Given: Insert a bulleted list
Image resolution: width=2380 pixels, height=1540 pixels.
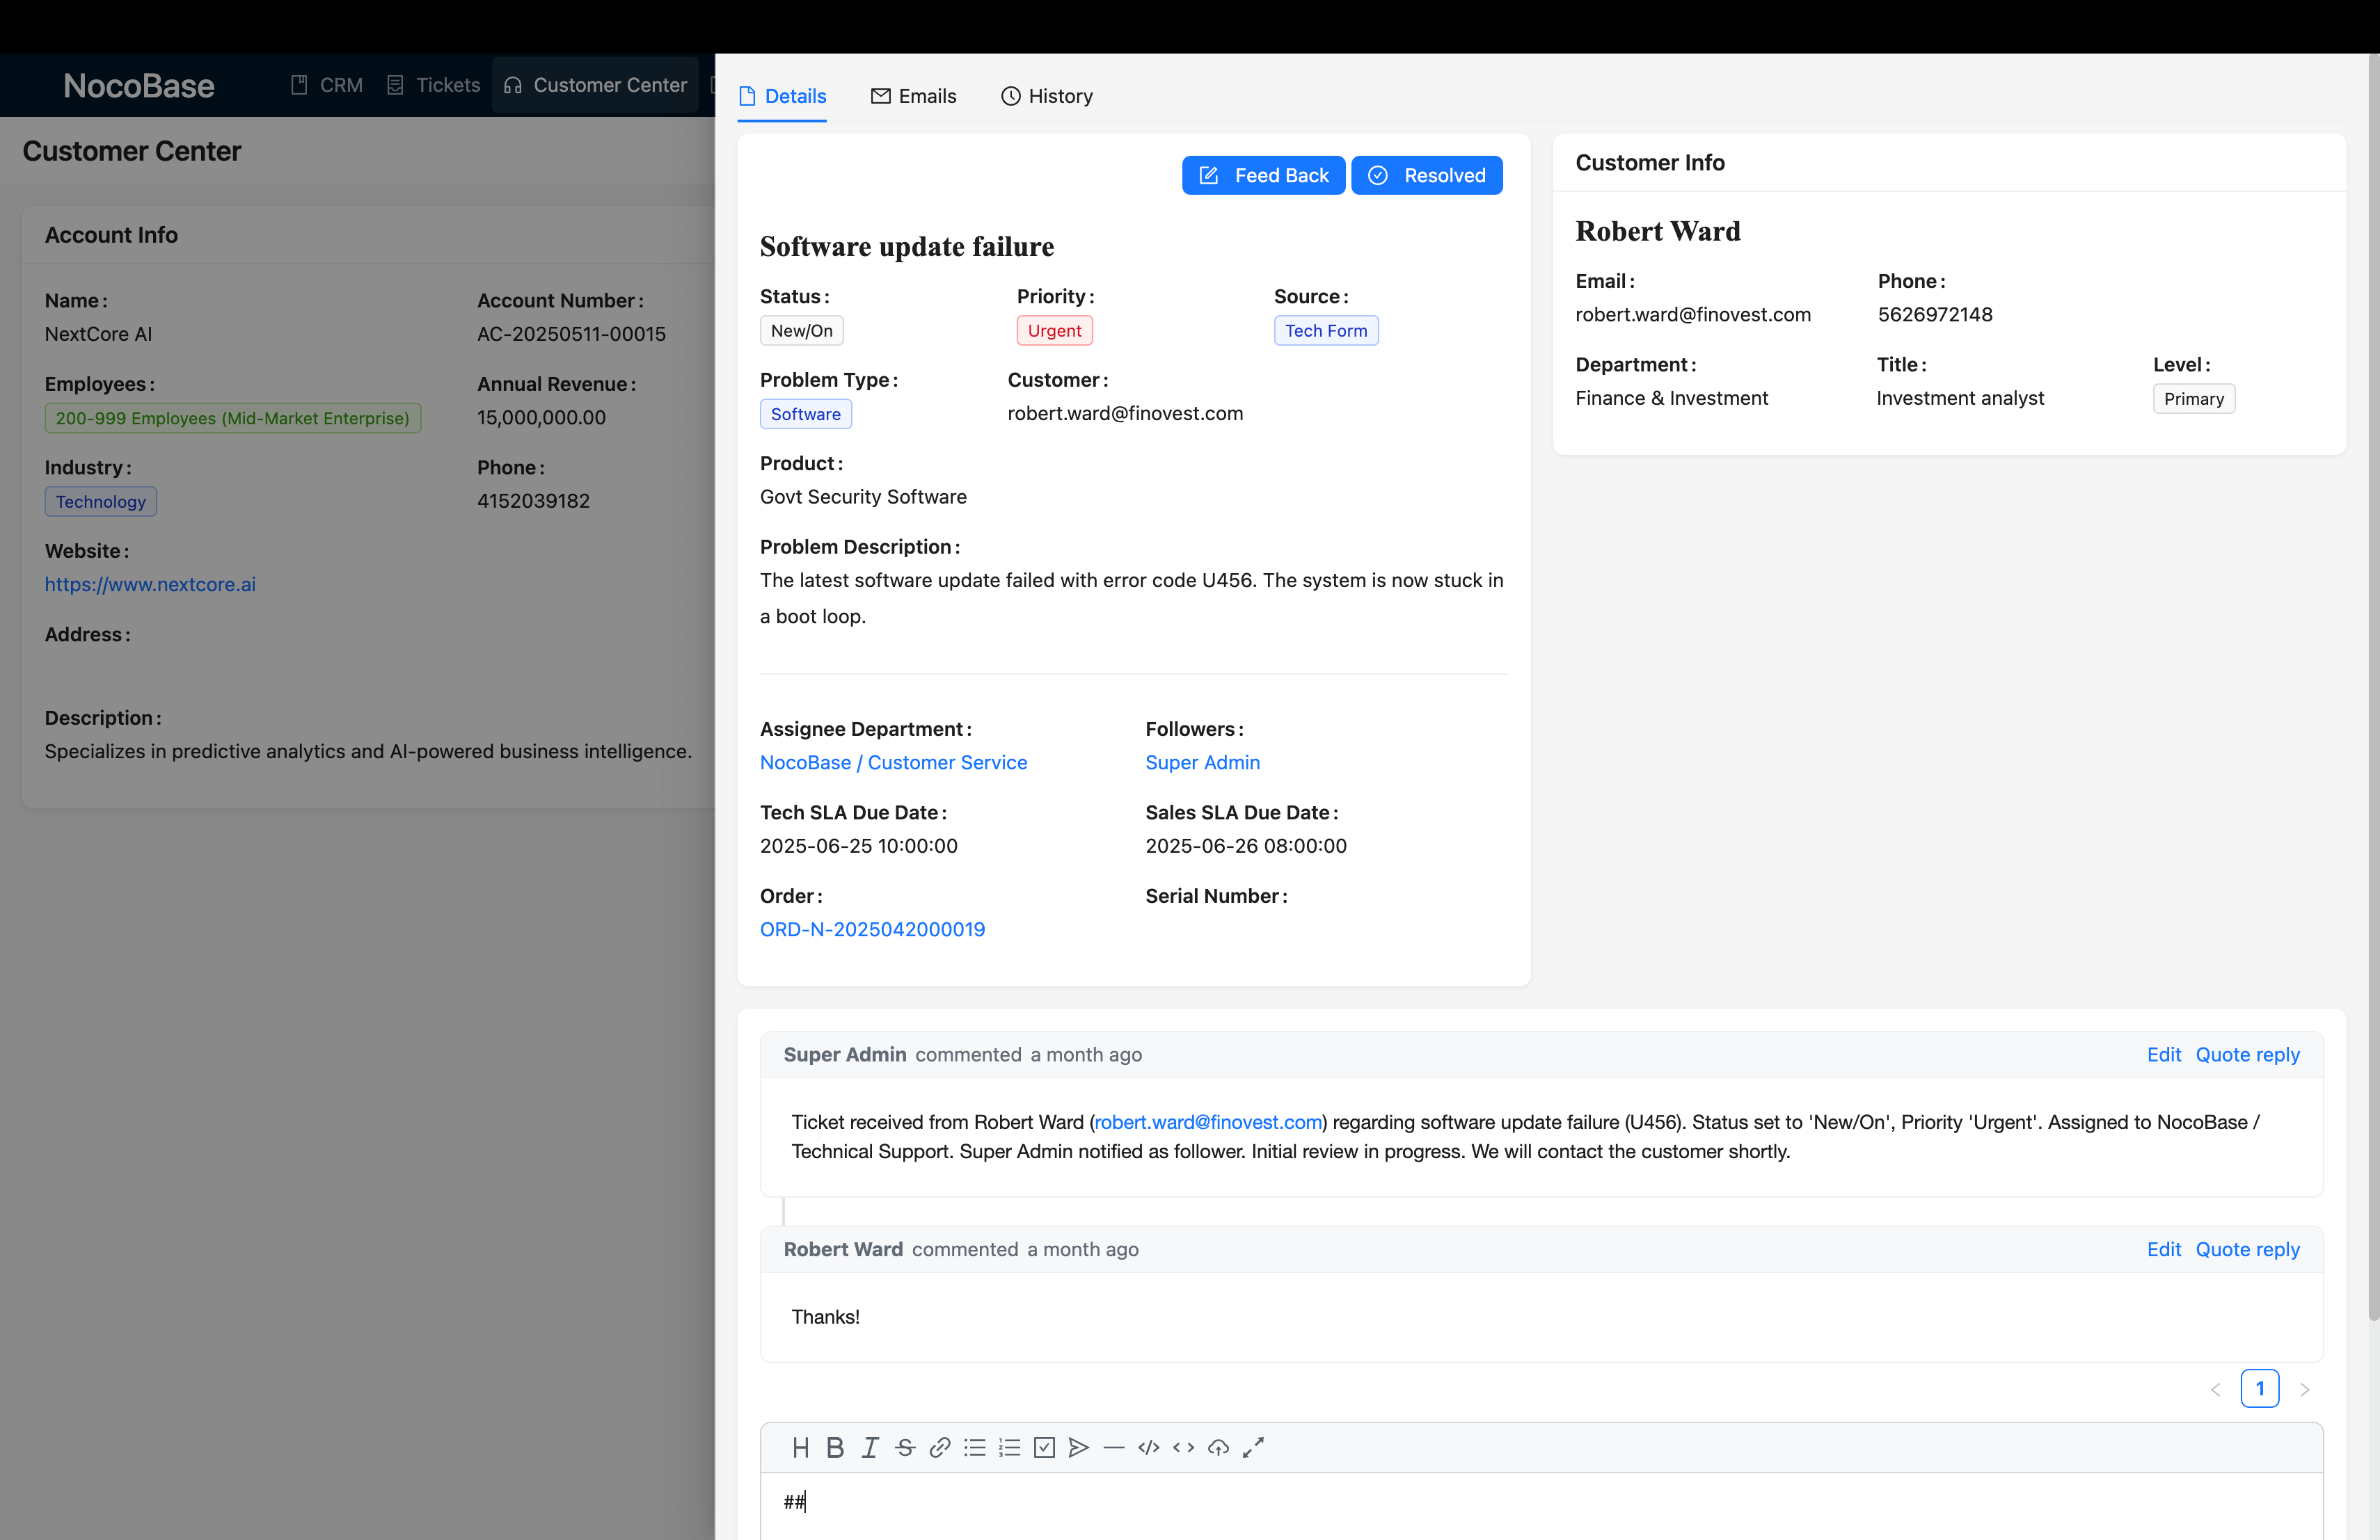Looking at the screenshot, I should 974,1447.
